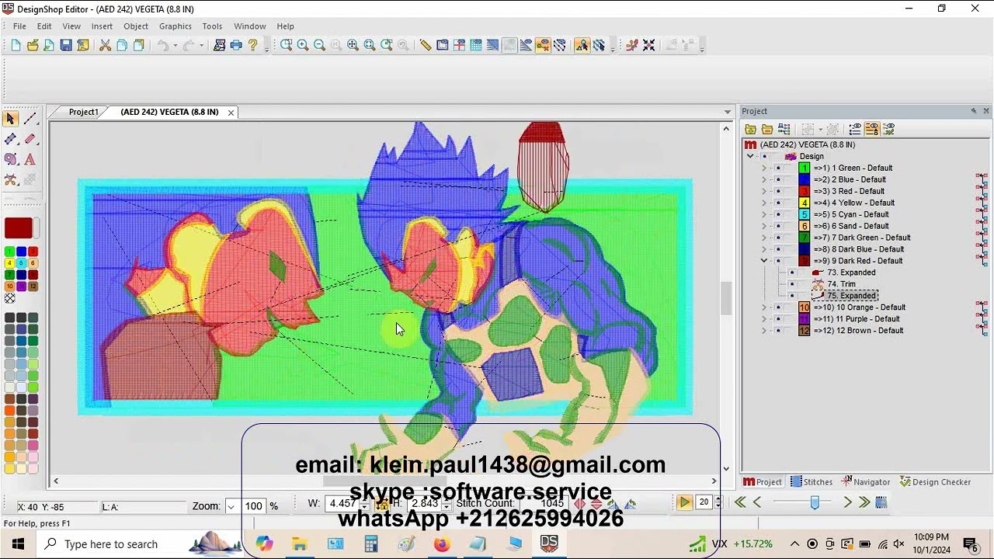Click the Calculator icon in taskbar
The width and height of the screenshot is (994, 559).
click(371, 543)
